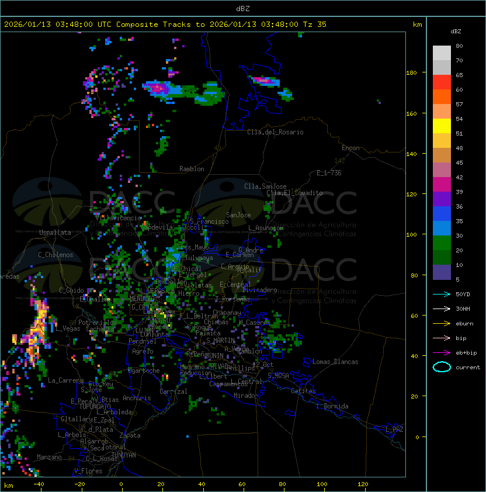Click the '180' tick on the vertical axis
This screenshot has height=492, width=486.
[x=411, y=73]
